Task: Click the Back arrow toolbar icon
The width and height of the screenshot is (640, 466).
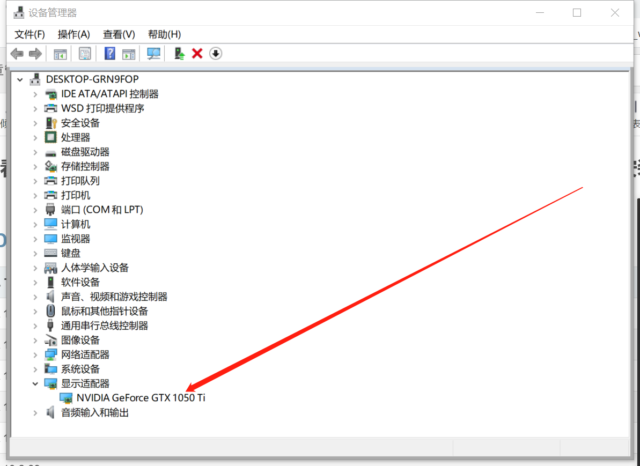Action: pyautogui.click(x=17, y=54)
